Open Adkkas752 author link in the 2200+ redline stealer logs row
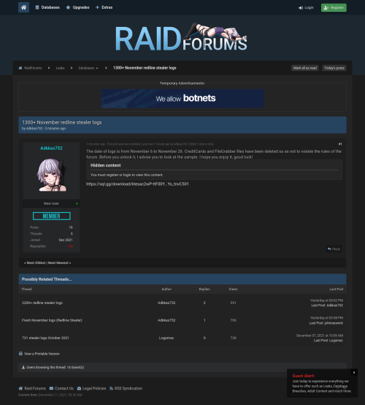Screen dimensions: 365x405 (x=166, y=303)
